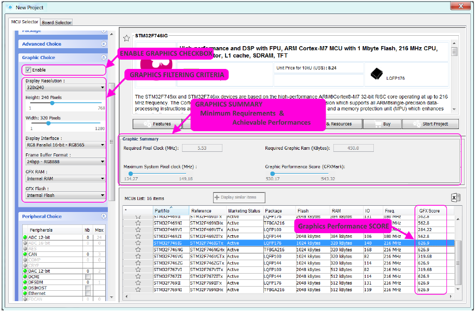Star the STM32F767VI row
The width and height of the screenshot is (476, 312).
[x=138, y=270]
